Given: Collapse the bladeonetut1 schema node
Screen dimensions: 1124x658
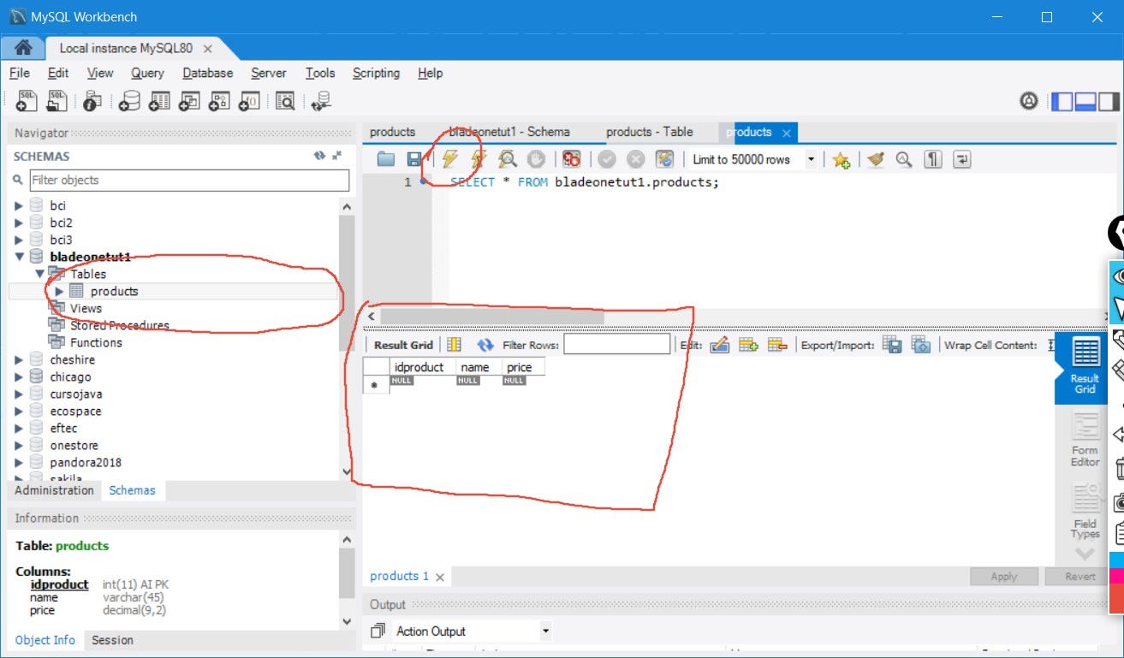Looking at the screenshot, I should click(19, 257).
